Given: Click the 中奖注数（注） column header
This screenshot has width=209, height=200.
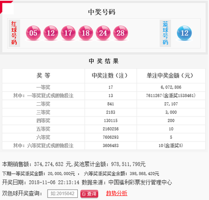Looking at the screenshot, I should (x=111, y=76).
